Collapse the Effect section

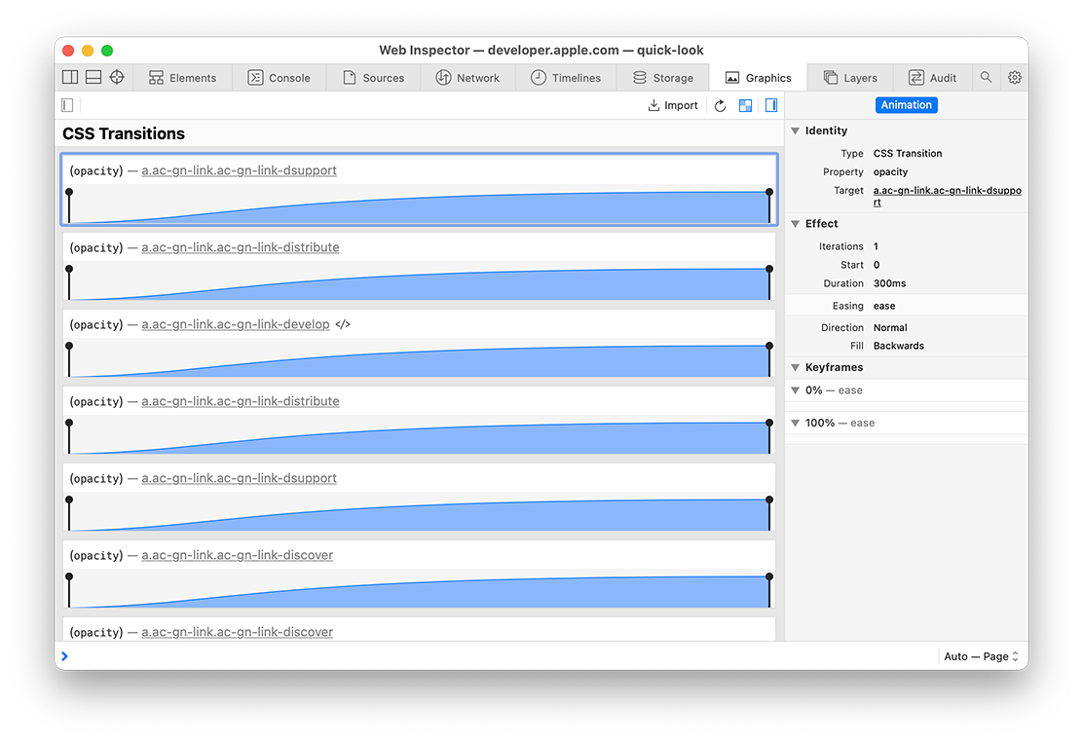pos(795,224)
